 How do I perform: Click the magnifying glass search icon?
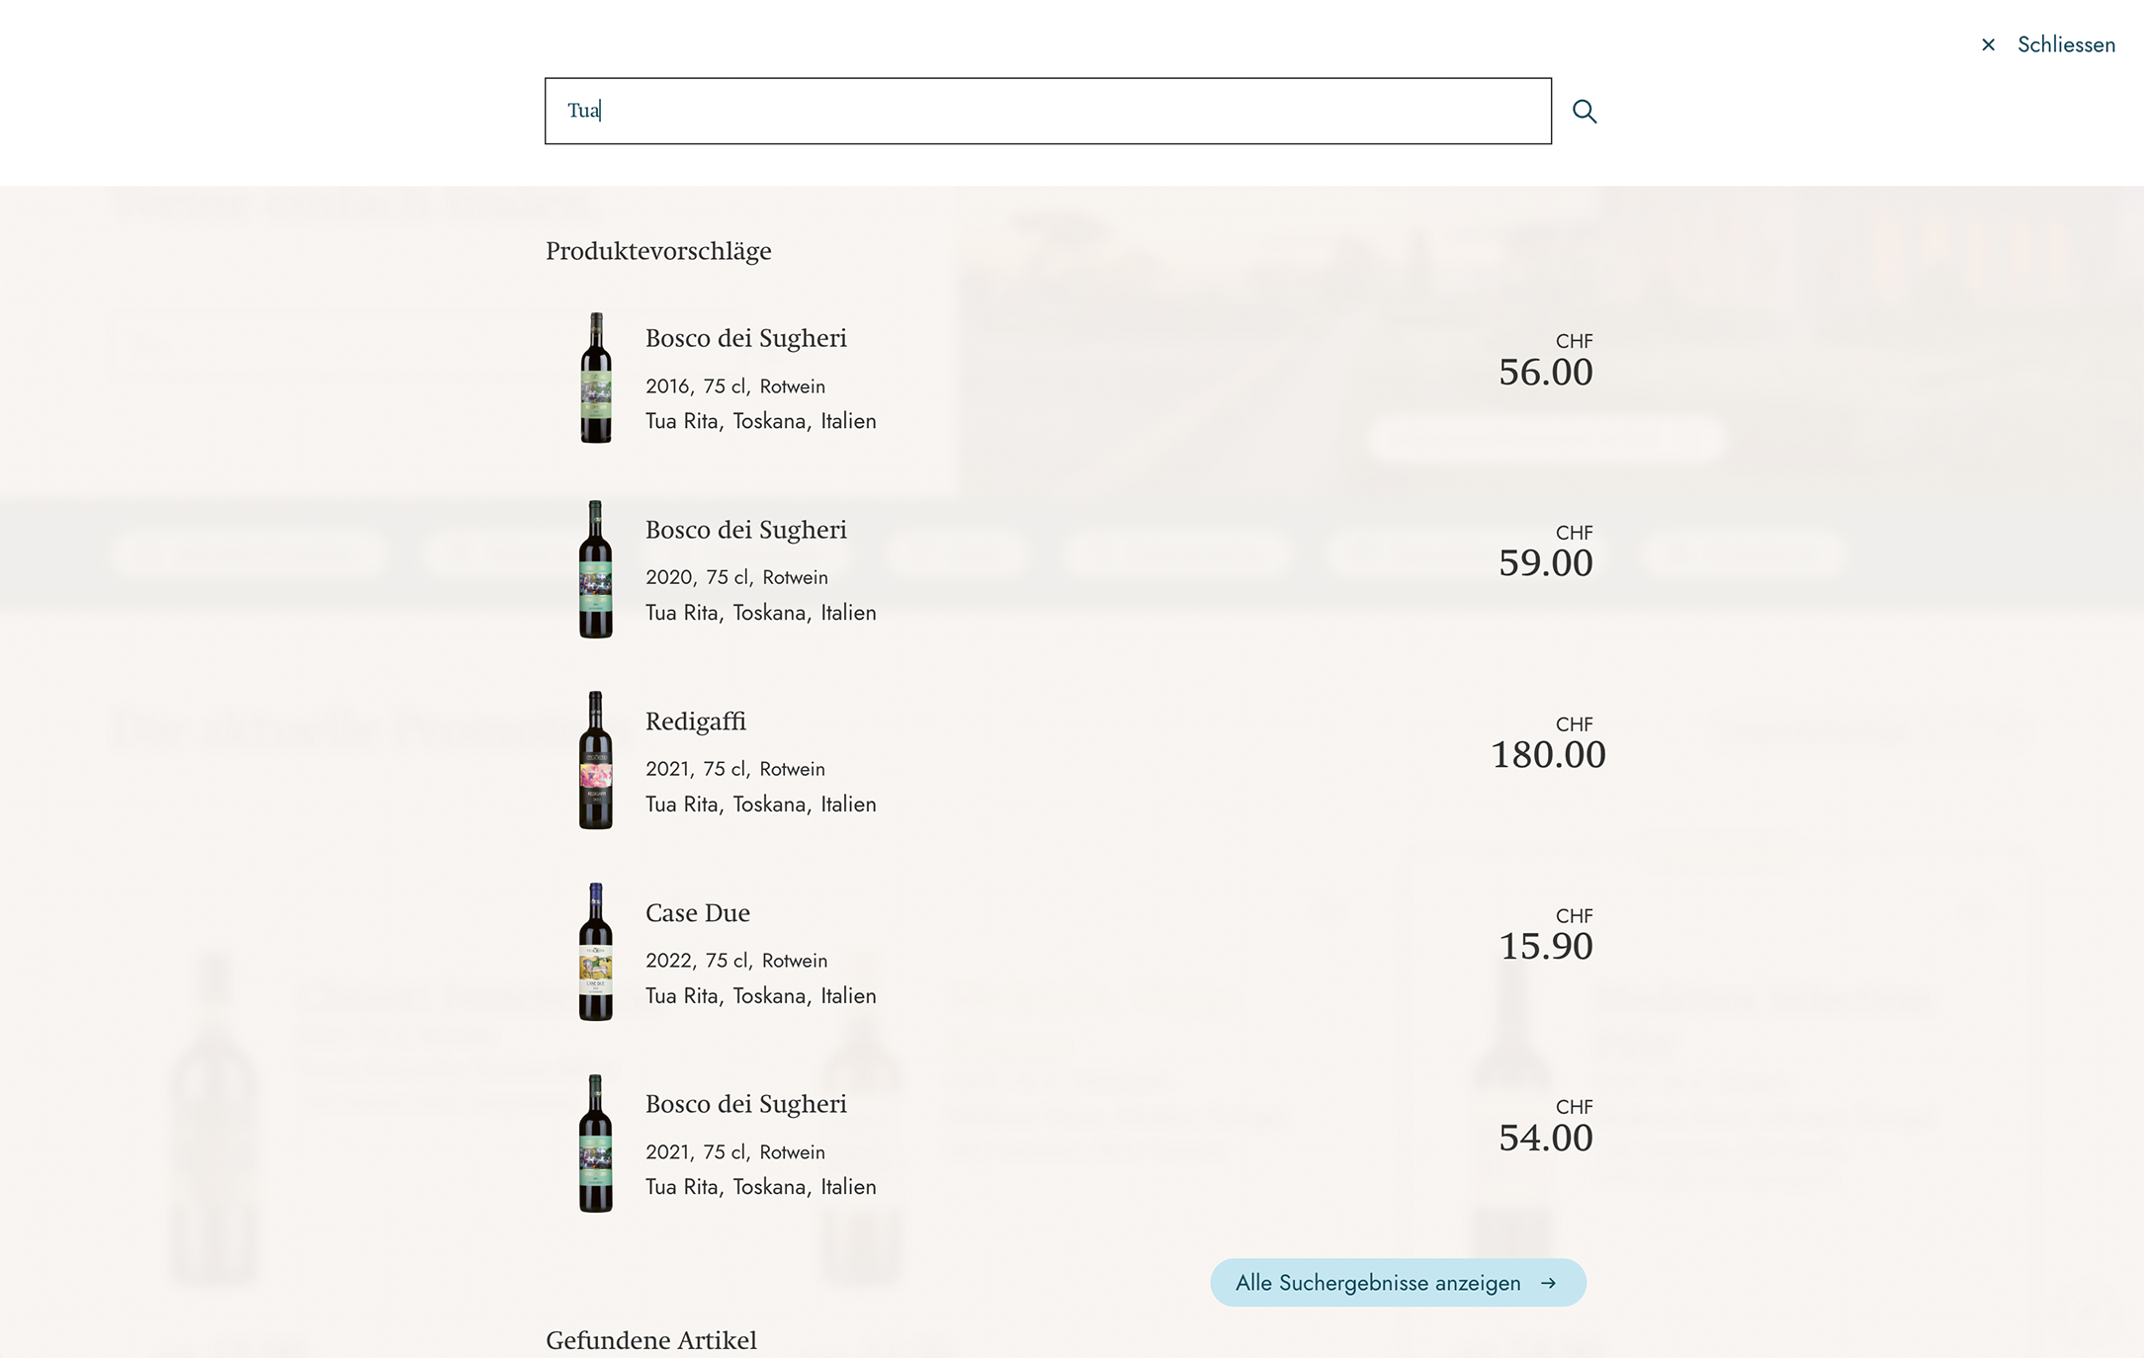[1585, 112]
